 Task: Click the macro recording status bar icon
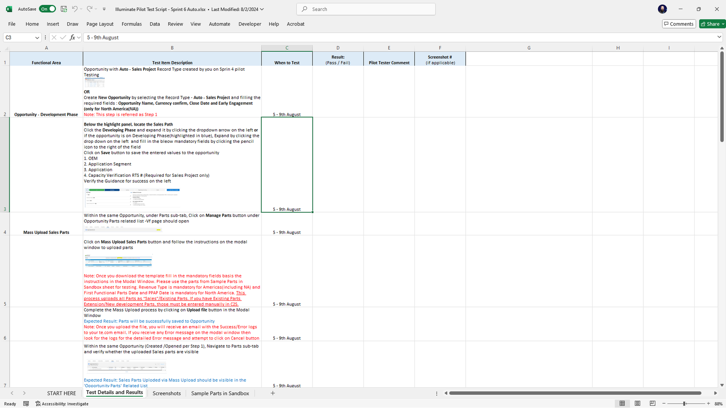coord(26,403)
